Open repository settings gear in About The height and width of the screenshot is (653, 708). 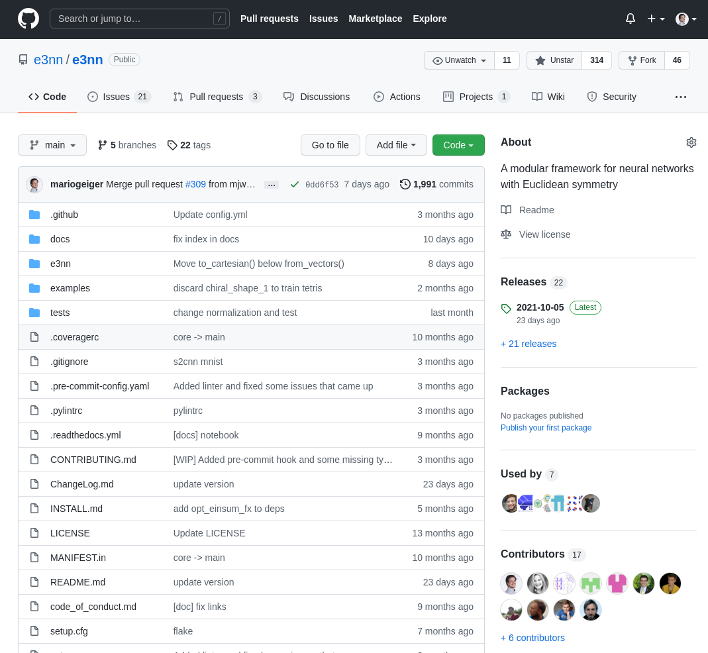(691, 142)
